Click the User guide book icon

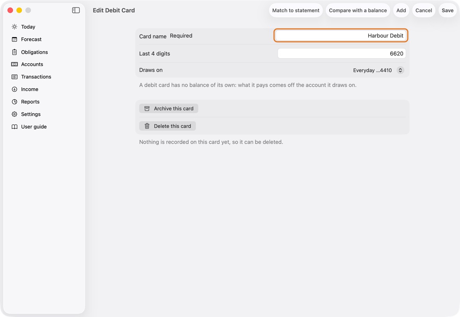point(14,126)
